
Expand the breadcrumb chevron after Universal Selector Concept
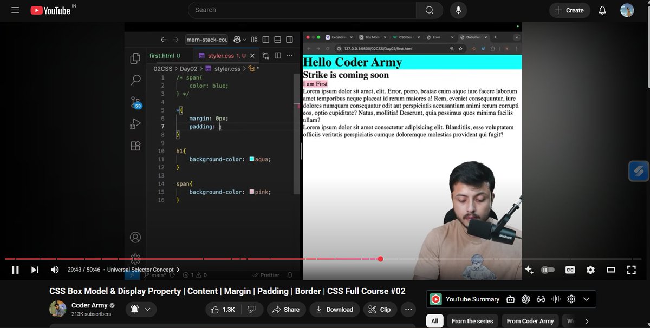[x=177, y=269]
